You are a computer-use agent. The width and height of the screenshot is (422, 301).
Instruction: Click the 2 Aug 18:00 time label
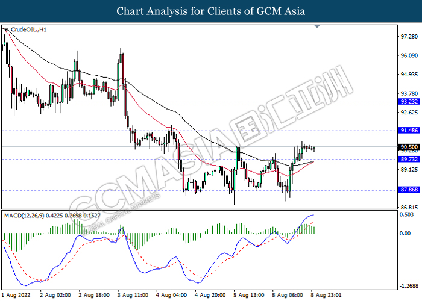click(x=94, y=295)
